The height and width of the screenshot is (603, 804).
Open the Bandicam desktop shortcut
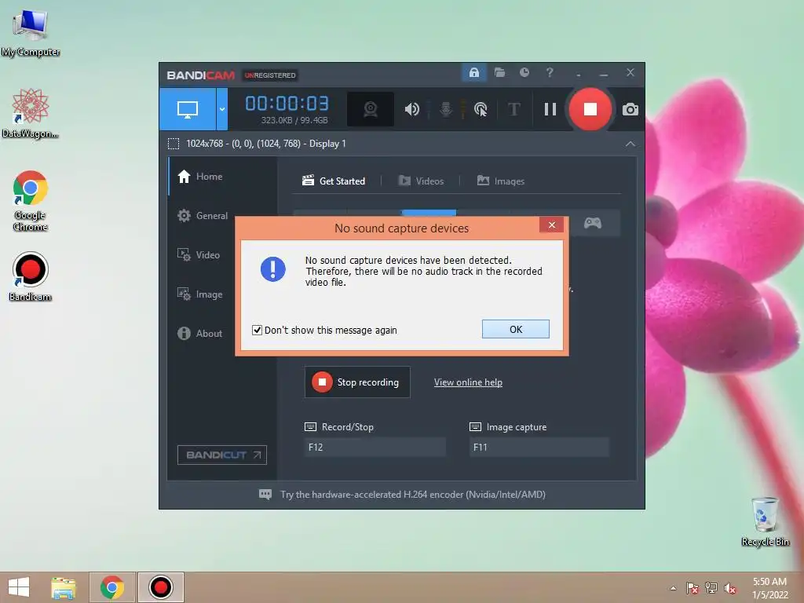[31, 276]
